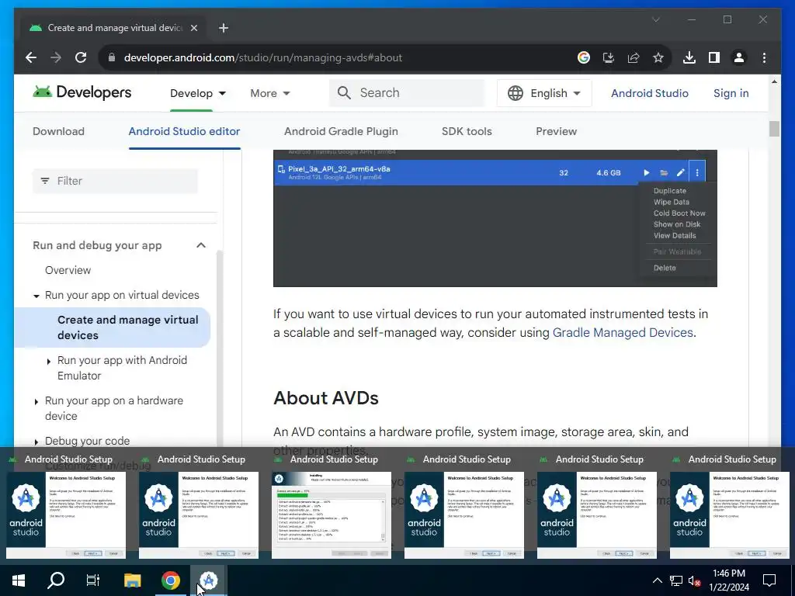
Task: Open the Windows Start menu
Action: click(19, 580)
